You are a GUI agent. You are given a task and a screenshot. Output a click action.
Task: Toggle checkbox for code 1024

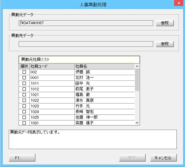click(x=24, y=112)
